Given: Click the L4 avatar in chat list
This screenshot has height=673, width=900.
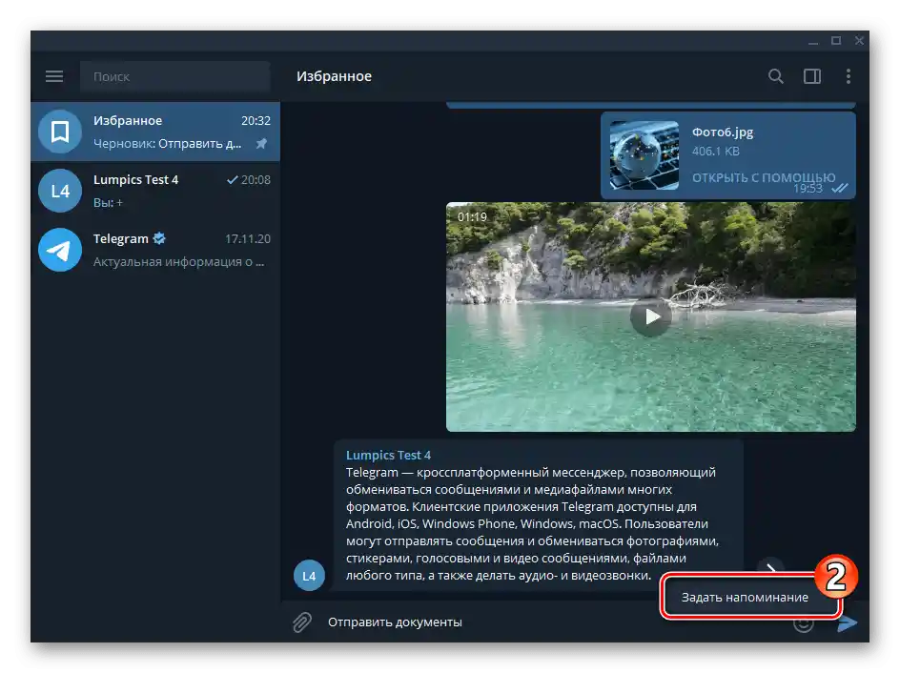Looking at the screenshot, I should tap(60, 191).
